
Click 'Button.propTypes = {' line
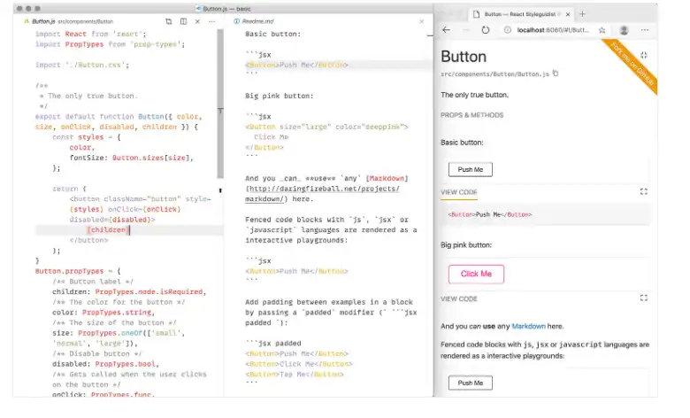78,271
